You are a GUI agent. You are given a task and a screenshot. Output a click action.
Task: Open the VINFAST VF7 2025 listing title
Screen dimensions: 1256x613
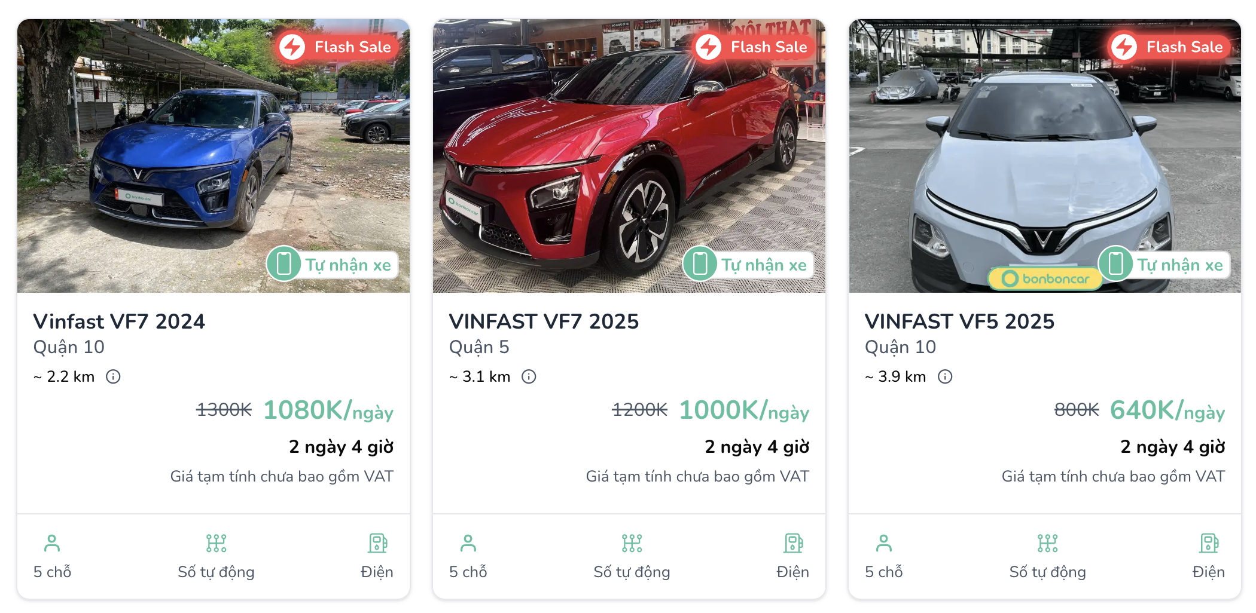click(544, 321)
